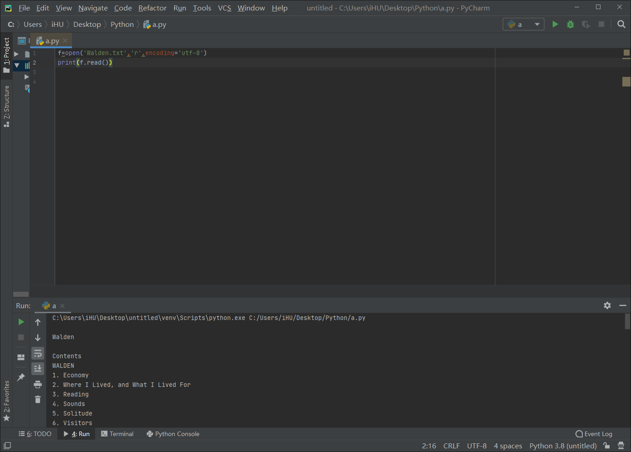The image size is (631, 452).
Task: Run with coverage using the shield icon
Action: 586,24
